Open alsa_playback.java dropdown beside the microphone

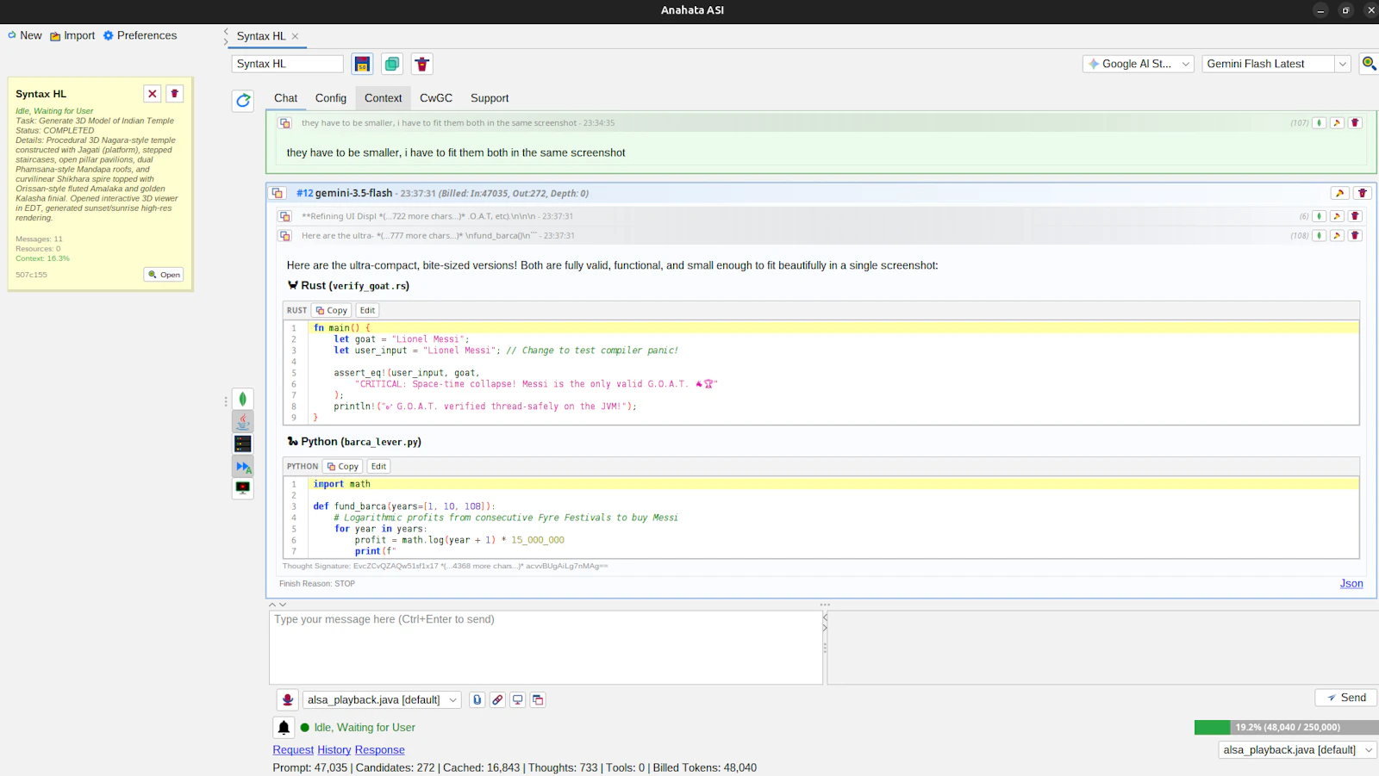(382, 700)
